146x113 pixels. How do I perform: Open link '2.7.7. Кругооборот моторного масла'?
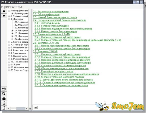coord(54,71)
